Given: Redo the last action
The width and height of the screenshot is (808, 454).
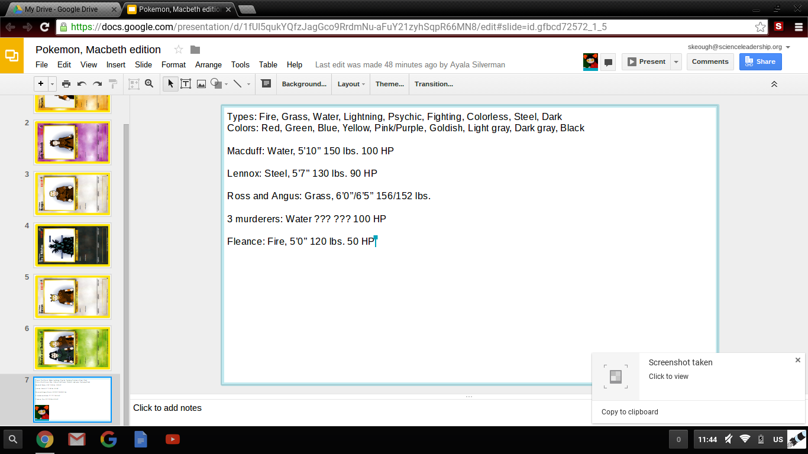Looking at the screenshot, I should tap(97, 84).
